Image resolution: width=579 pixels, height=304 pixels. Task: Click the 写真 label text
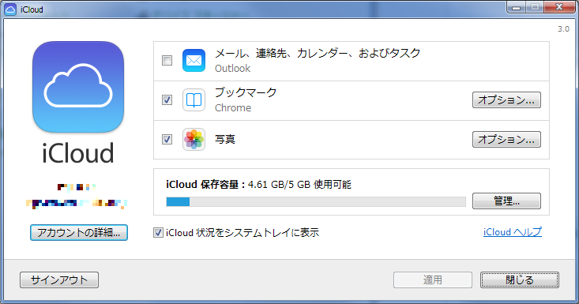click(225, 140)
